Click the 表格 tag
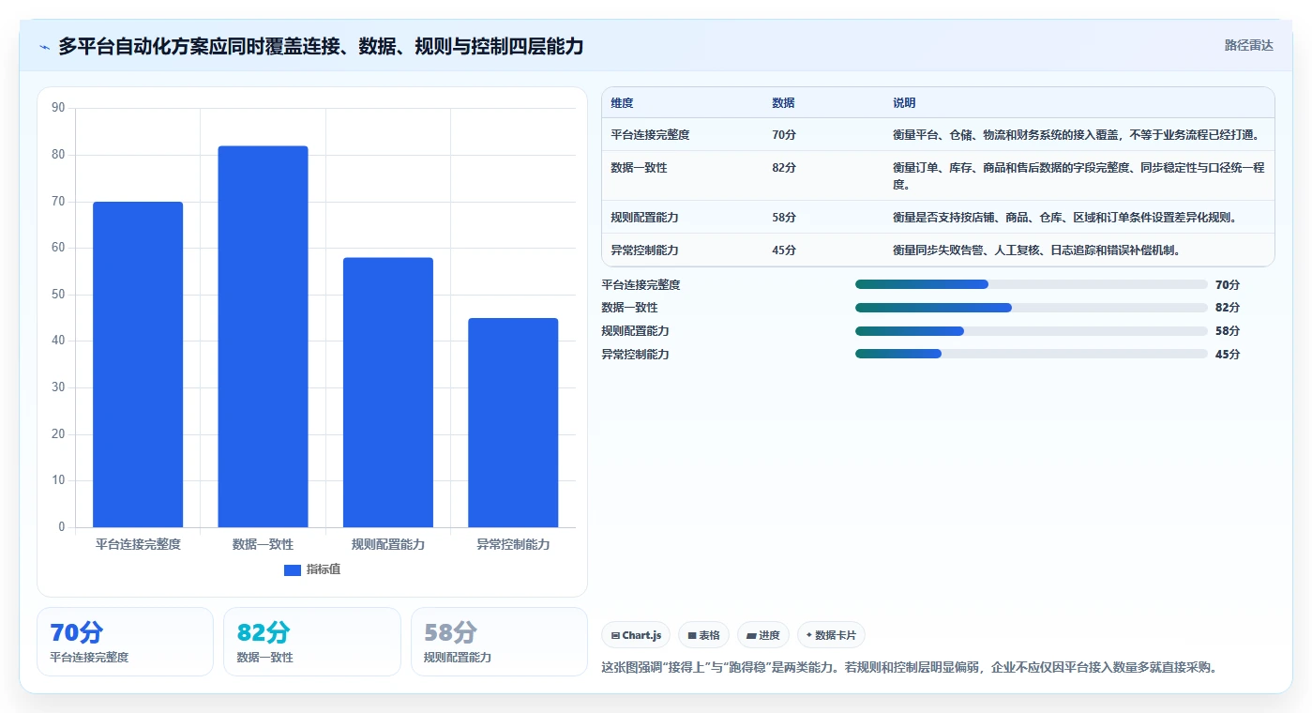 tap(703, 635)
